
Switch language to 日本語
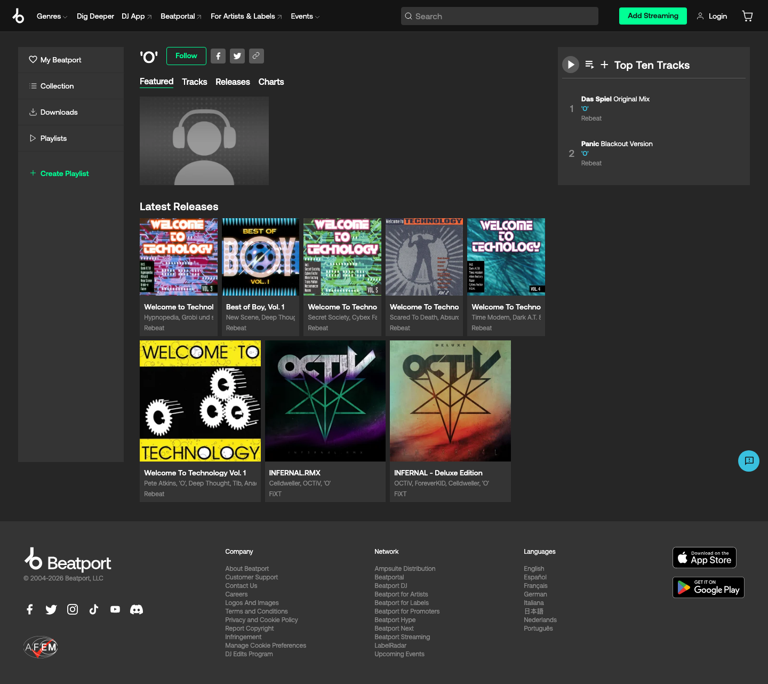pos(533,611)
